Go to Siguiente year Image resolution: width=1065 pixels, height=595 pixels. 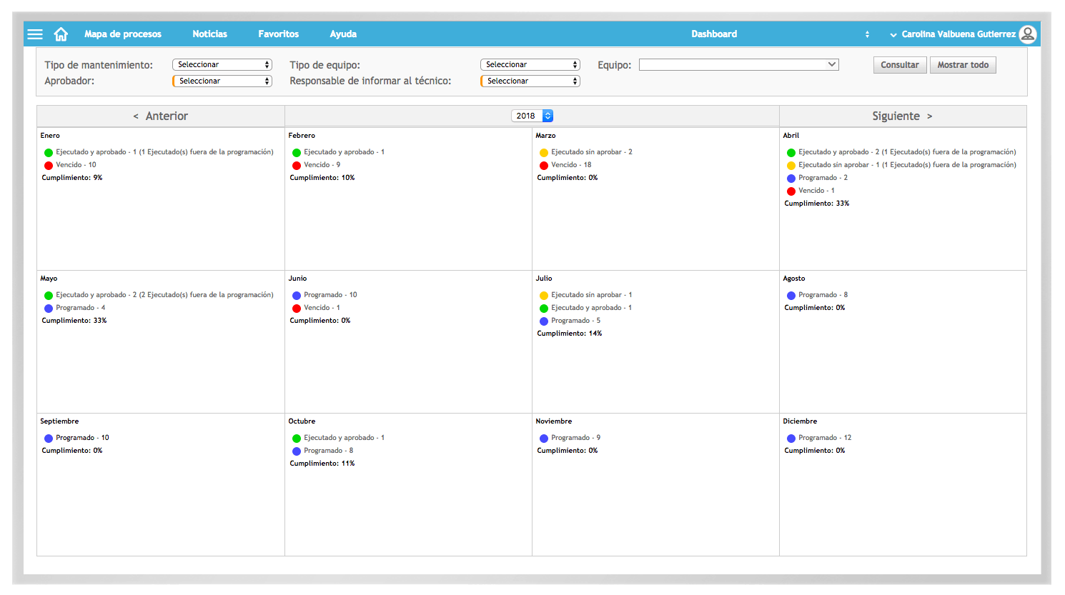(903, 116)
